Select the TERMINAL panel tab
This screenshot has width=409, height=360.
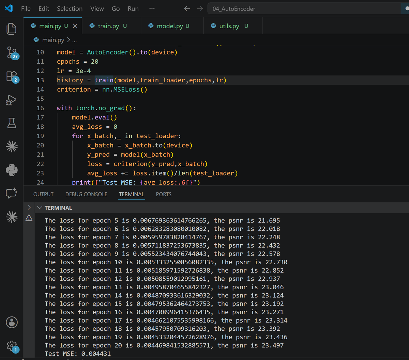point(132,194)
